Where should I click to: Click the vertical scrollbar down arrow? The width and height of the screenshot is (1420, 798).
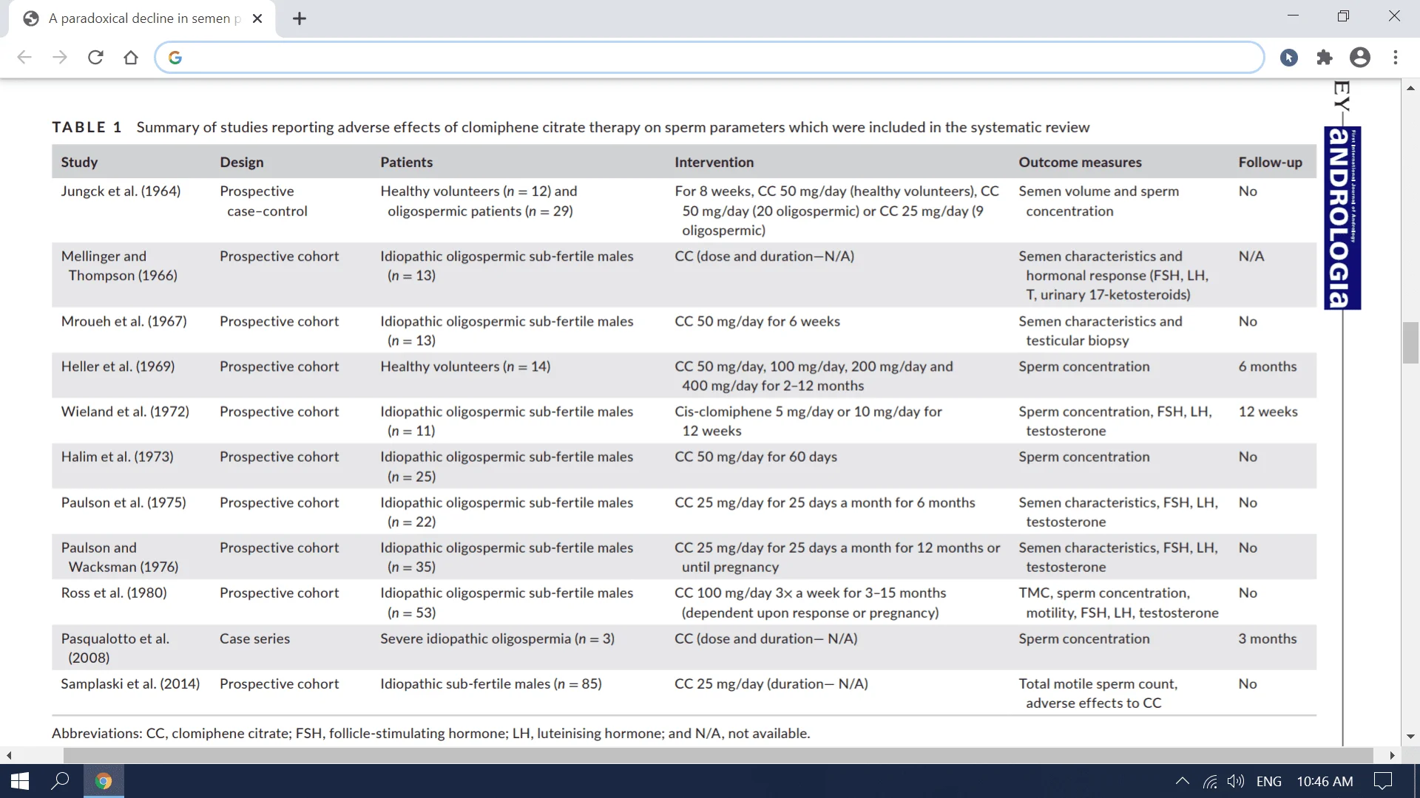pos(1410,737)
